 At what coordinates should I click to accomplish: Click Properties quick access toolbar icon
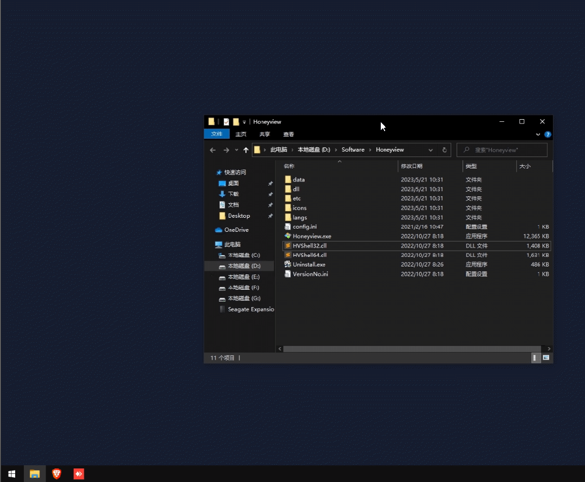pos(226,122)
